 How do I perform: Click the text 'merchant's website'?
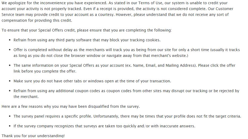click(169, 56)
